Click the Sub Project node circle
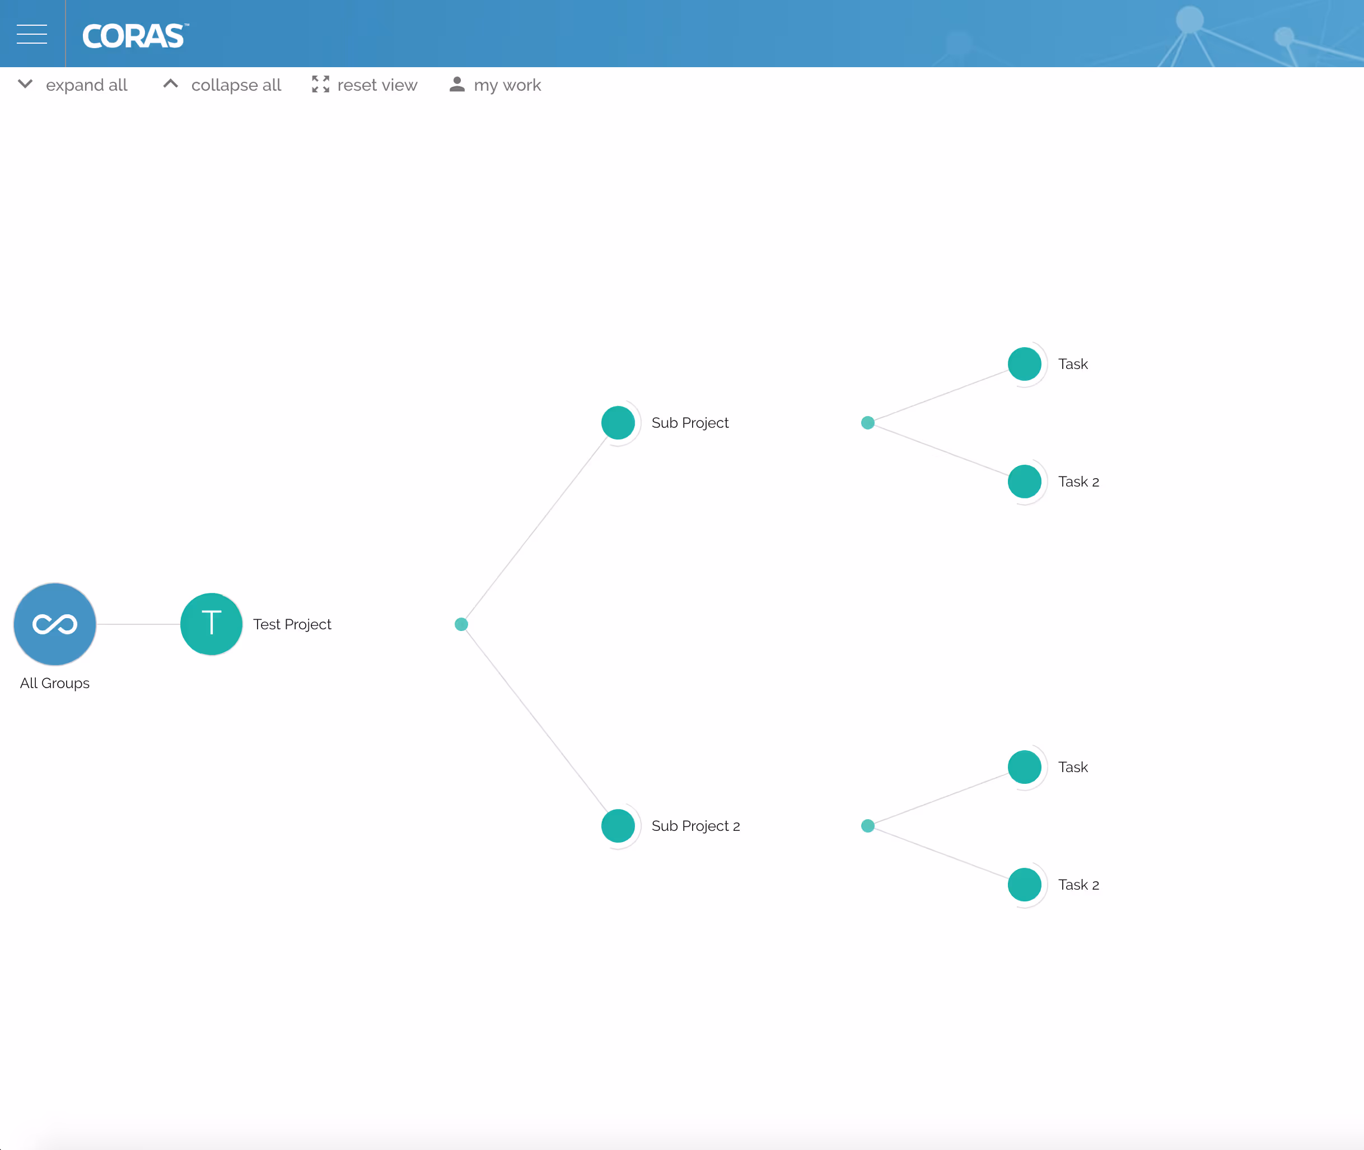 click(618, 423)
